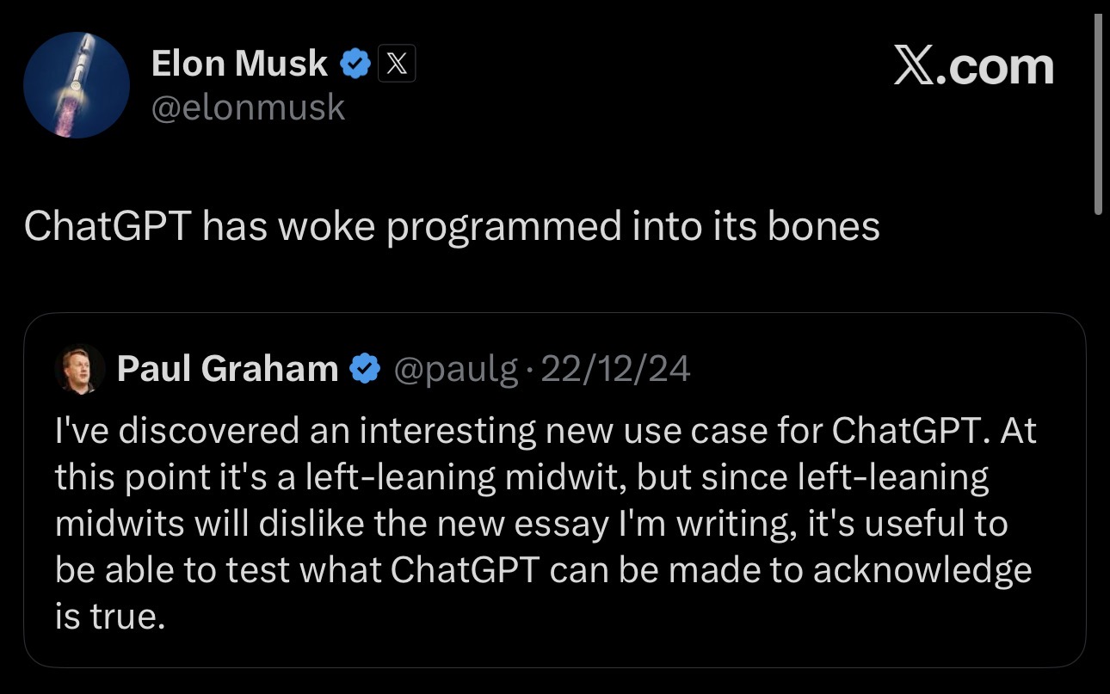Open the @elonmusk handle link
Image resolution: width=1110 pixels, height=694 pixels.
coord(250,106)
